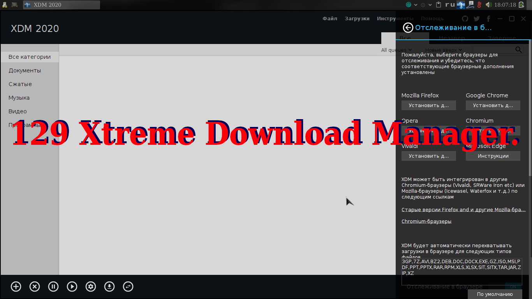
Task: Resume downloads with the play icon
Action: [x=72, y=287]
